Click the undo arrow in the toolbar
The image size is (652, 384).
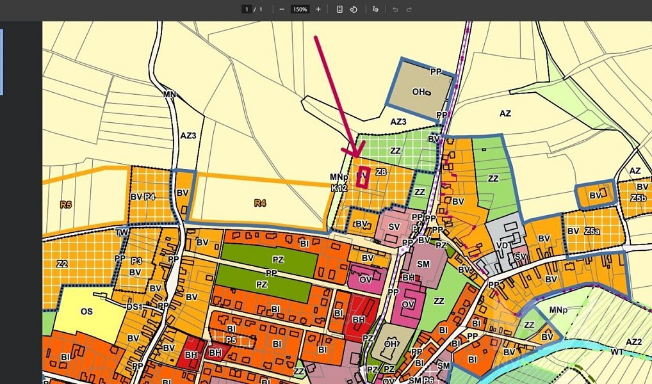395,9
